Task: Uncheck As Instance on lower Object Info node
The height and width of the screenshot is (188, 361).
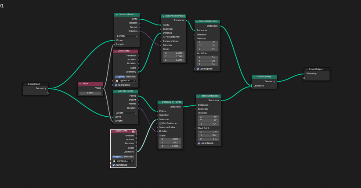Action: pos(114,165)
